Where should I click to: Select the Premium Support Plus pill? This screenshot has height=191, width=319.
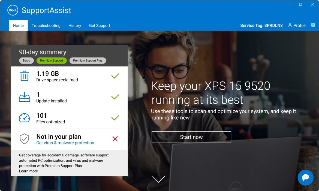point(88,60)
